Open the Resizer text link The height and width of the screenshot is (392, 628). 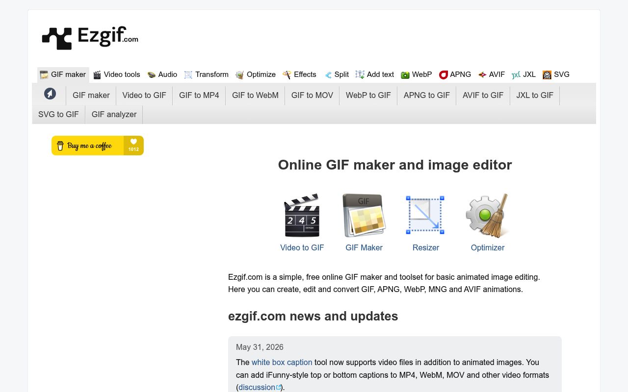click(426, 247)
